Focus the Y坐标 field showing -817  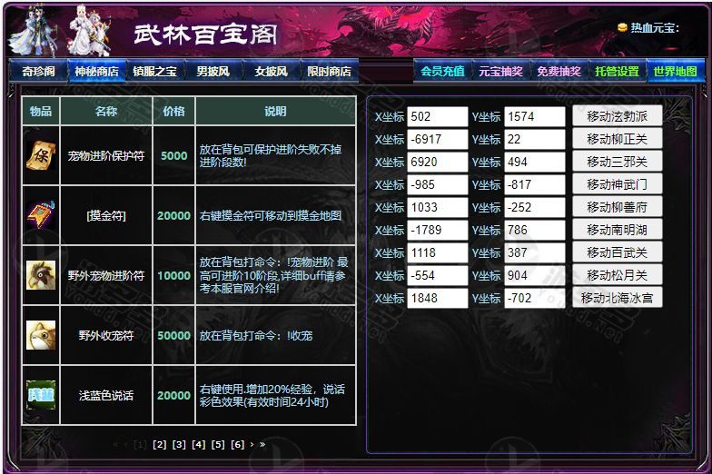[534, 184]
